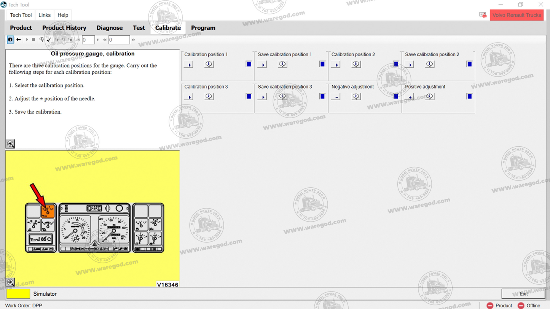Open the Links menu
This screenshot has height=309, width=550.
click(x=45, y=15)
